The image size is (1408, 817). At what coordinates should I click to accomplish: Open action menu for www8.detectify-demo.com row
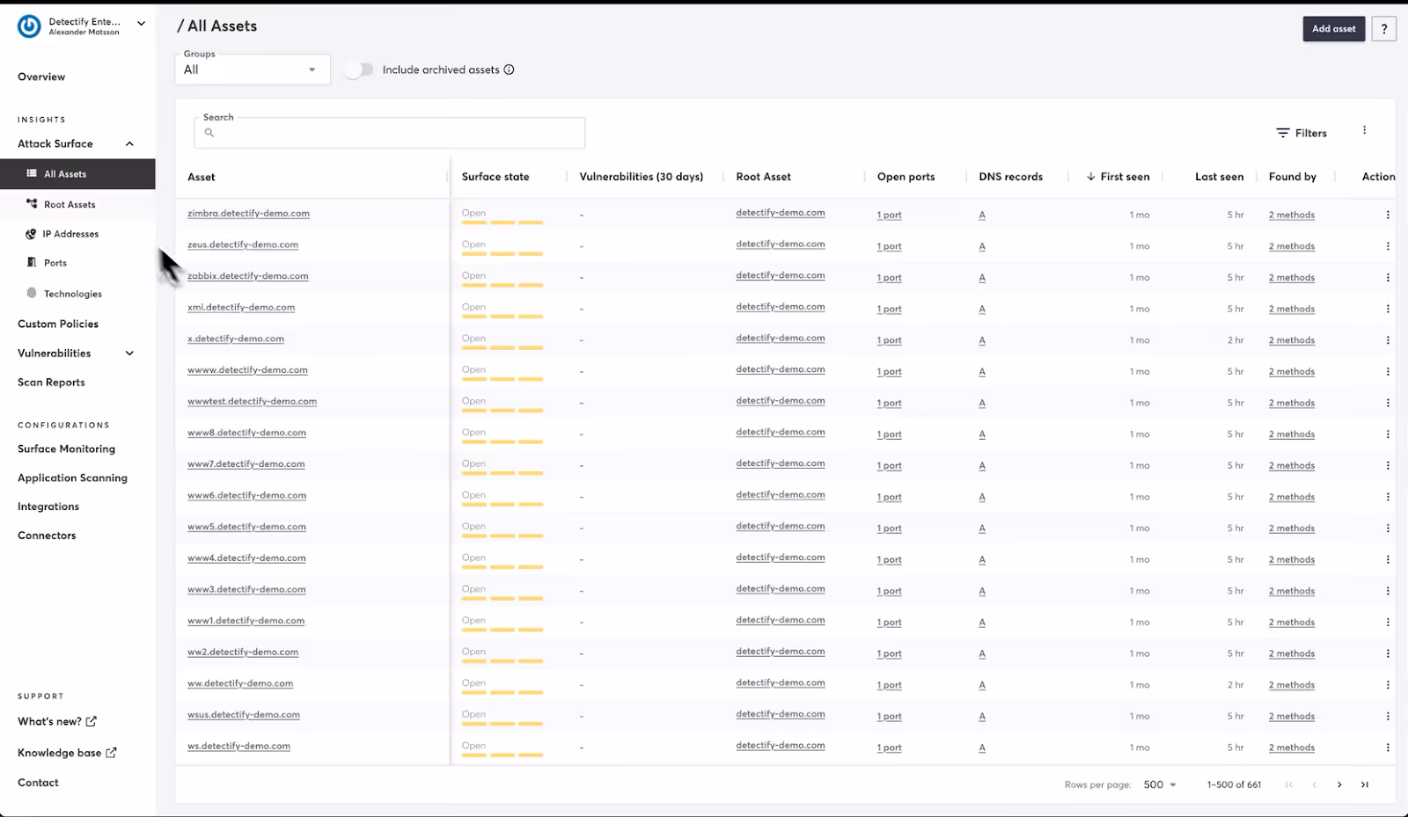pos(1388,434)
